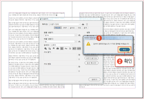Expand the 찾을 내용 history dropdown arrow

pyautogui.click(x=76, y=35)
